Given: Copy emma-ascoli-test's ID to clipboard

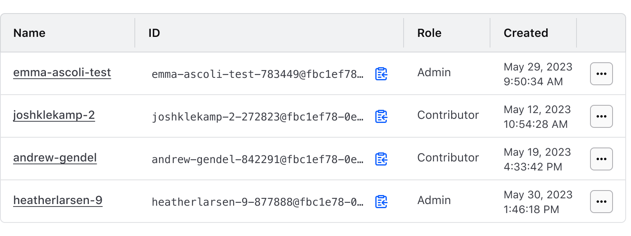Looking at the screenshot, I should (x=381, y=74).
